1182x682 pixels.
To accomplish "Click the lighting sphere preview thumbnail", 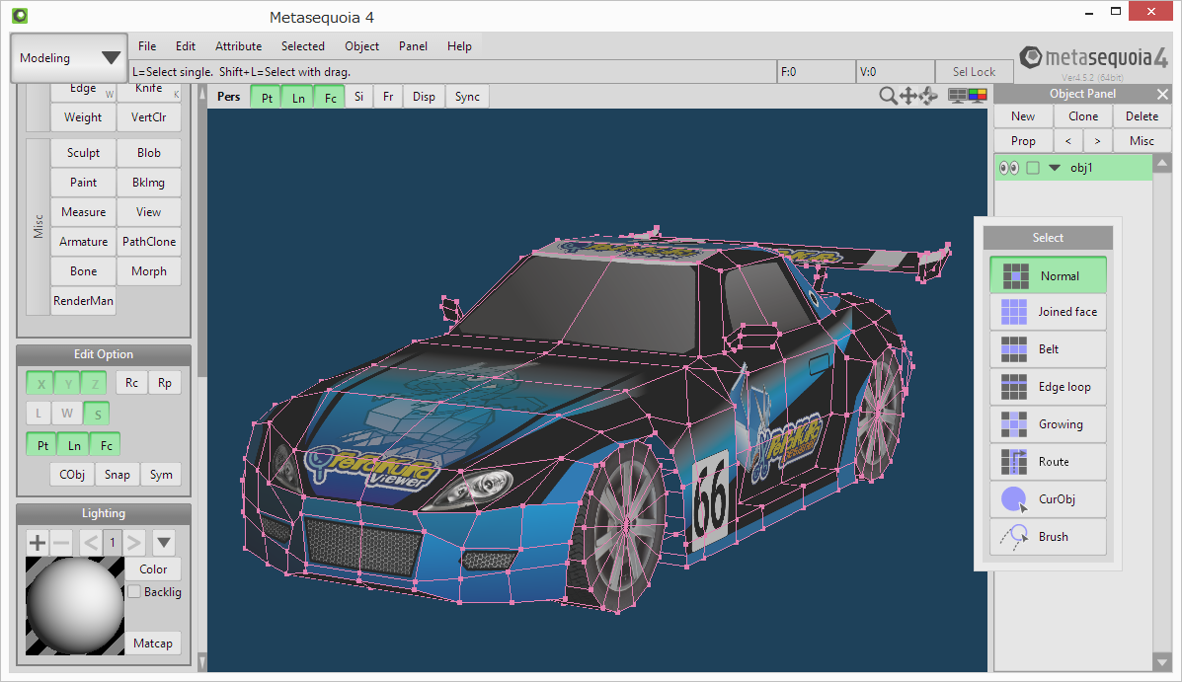I will pos(74,605).
